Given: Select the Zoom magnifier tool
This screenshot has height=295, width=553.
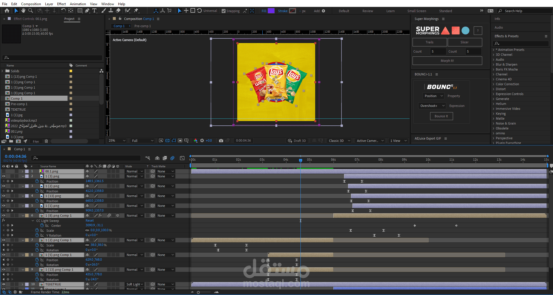Looking at the screenshot, I should tap(31, 11).
